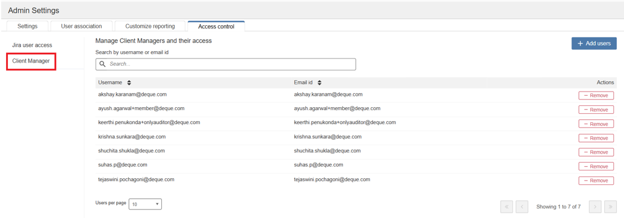Click Manage Client Managers and their access heading

153,41
